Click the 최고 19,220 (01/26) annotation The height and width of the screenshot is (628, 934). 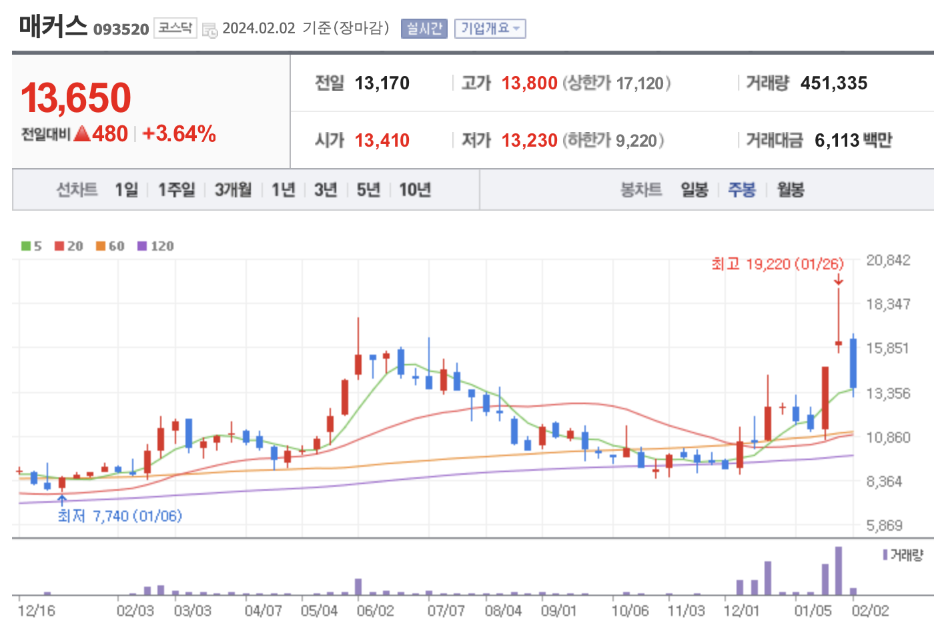777,264
